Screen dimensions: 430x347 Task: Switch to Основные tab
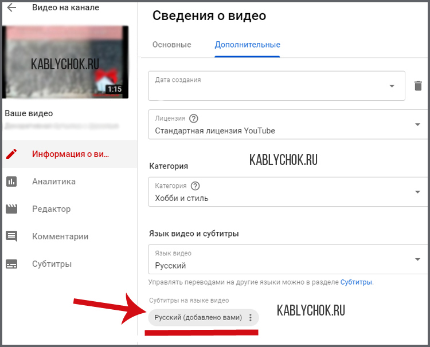pos(171,45)
